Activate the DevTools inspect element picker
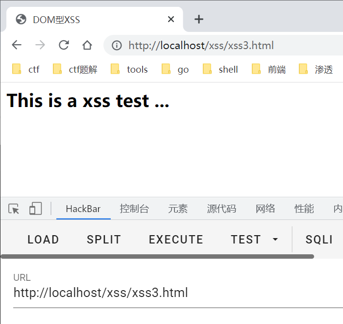 click(14, 209)
